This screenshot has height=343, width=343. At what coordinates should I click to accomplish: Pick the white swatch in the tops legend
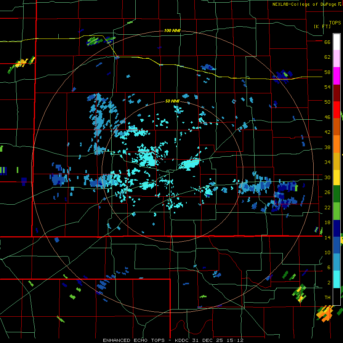[x=337, y=42]
